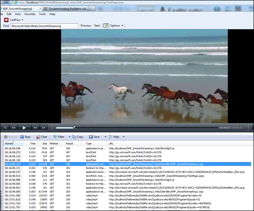The width and height of the screenshot is (254, 211).
Task: Clear the HttpWatch log
Action: pyautogui.click(x=42, y=137)
